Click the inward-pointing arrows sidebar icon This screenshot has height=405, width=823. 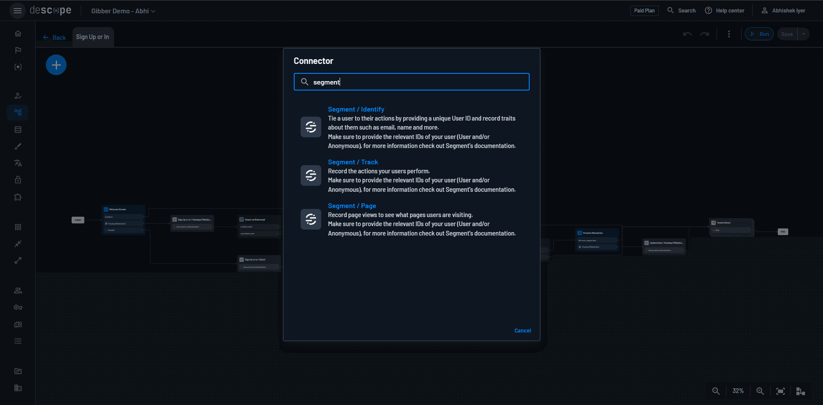pos(18,244)
